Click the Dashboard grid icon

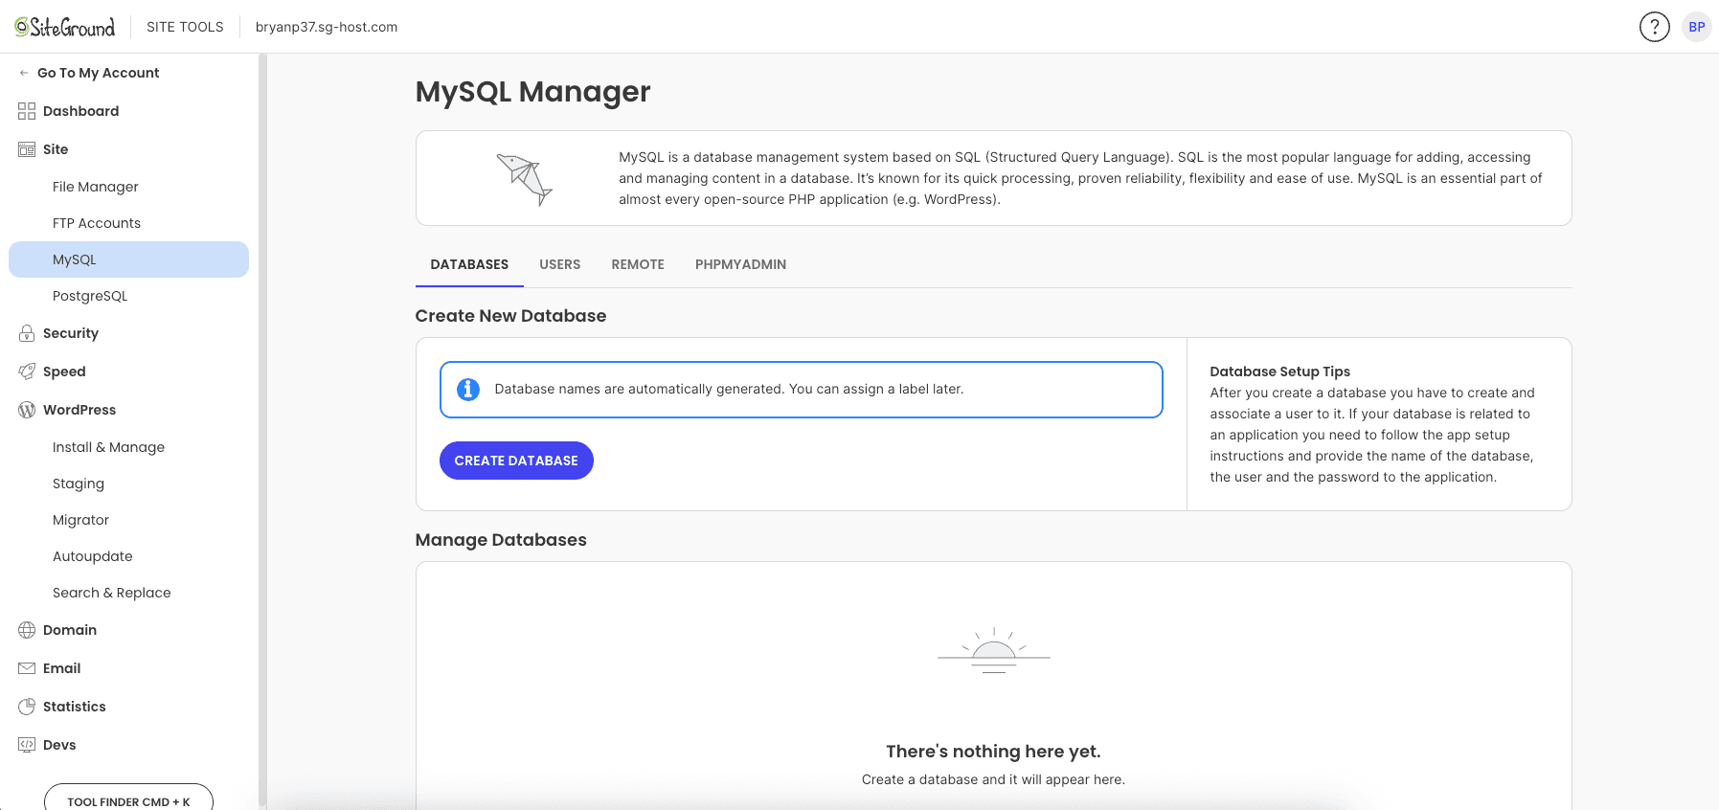27,111
